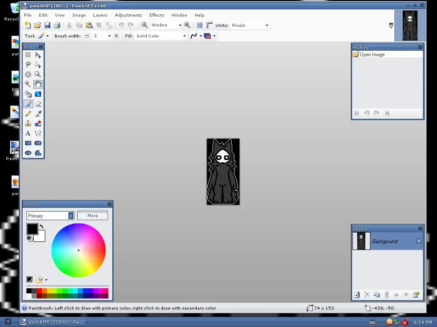Toggle Background layer visibility checkbox

pos(419,241)
